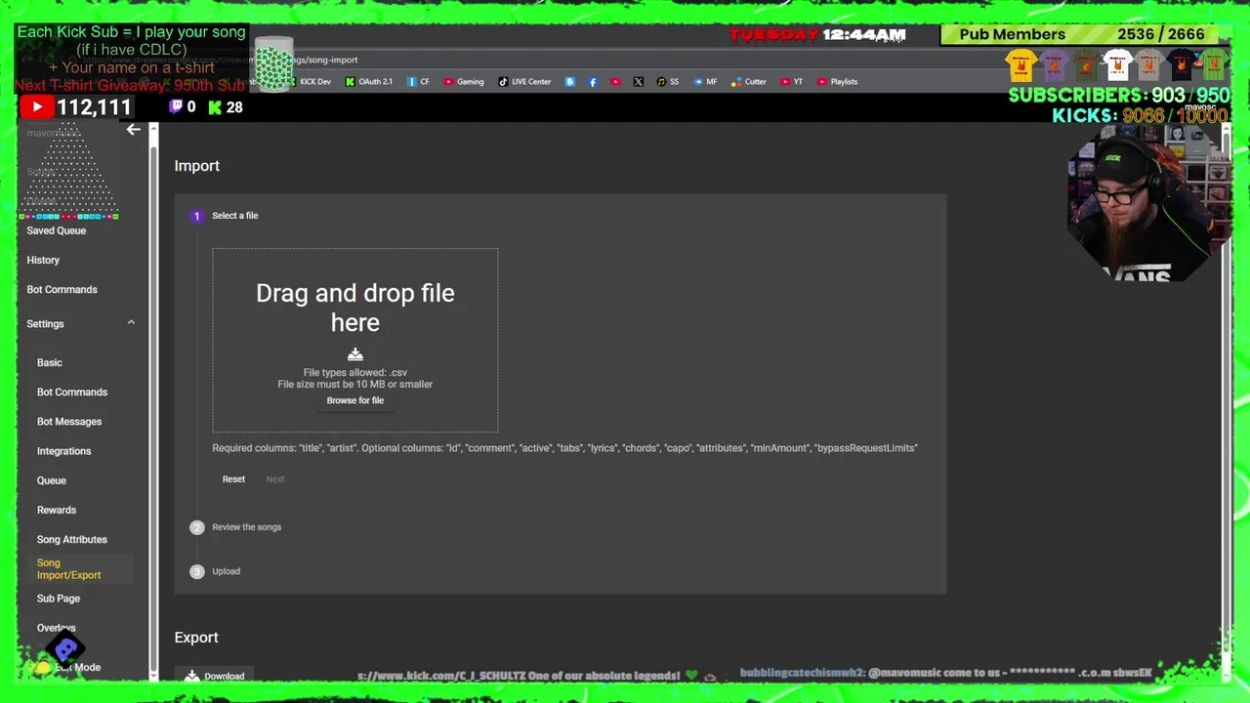
Task: Select the Settings sidebar heading
Action: click(x=45, y=324)
